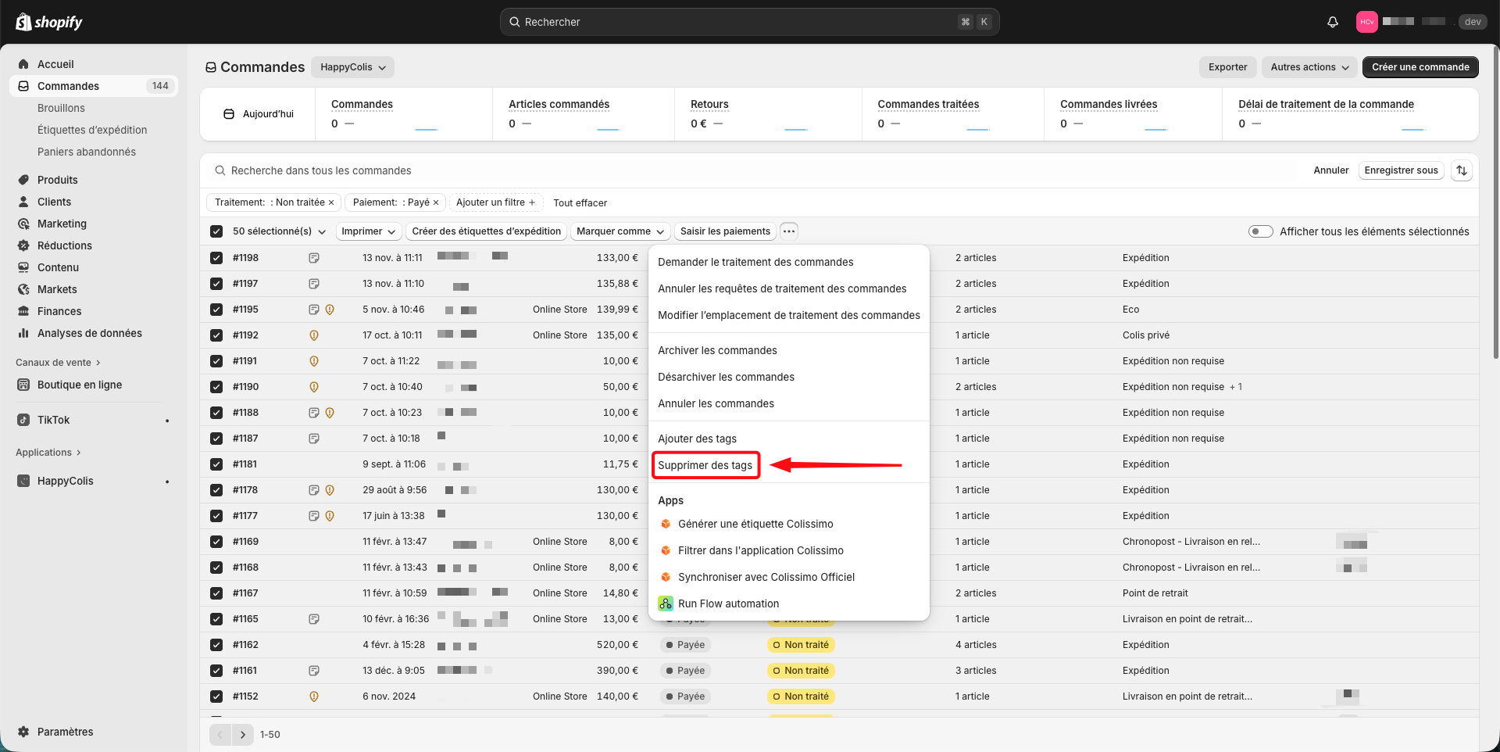Click the three-dots more actions button
1500x752 pixels.
click(x=789, y=231)
